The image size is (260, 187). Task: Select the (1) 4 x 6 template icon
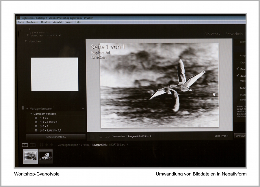(x=36, y=118)
